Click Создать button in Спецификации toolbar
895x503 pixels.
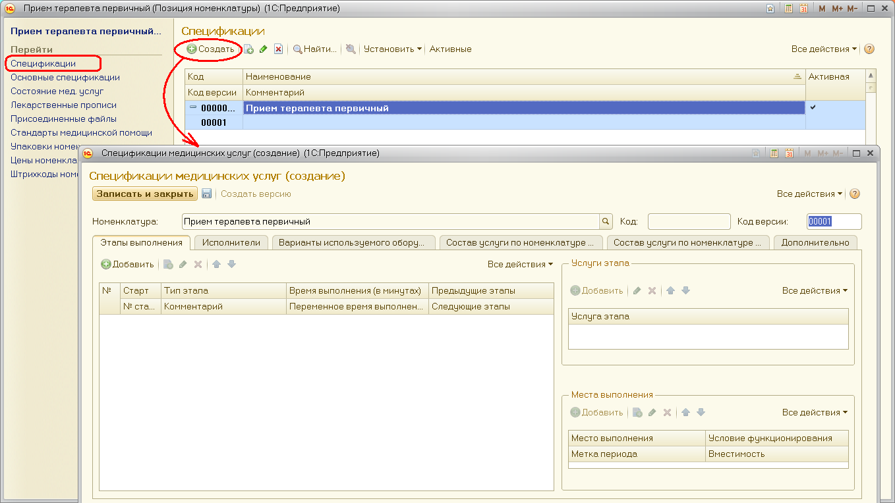(x=210, y=49)
